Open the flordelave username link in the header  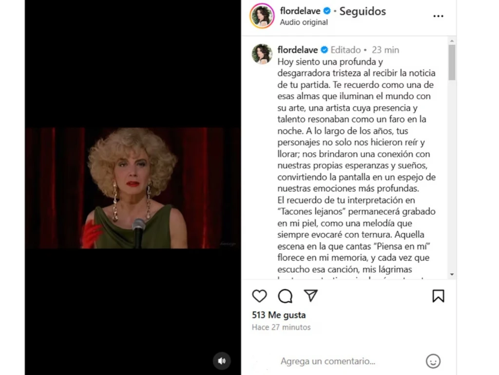[x=300, y=11]
